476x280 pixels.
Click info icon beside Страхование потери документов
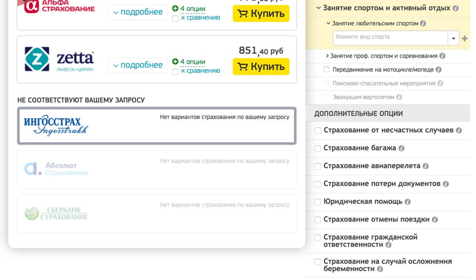coord(446,184)
